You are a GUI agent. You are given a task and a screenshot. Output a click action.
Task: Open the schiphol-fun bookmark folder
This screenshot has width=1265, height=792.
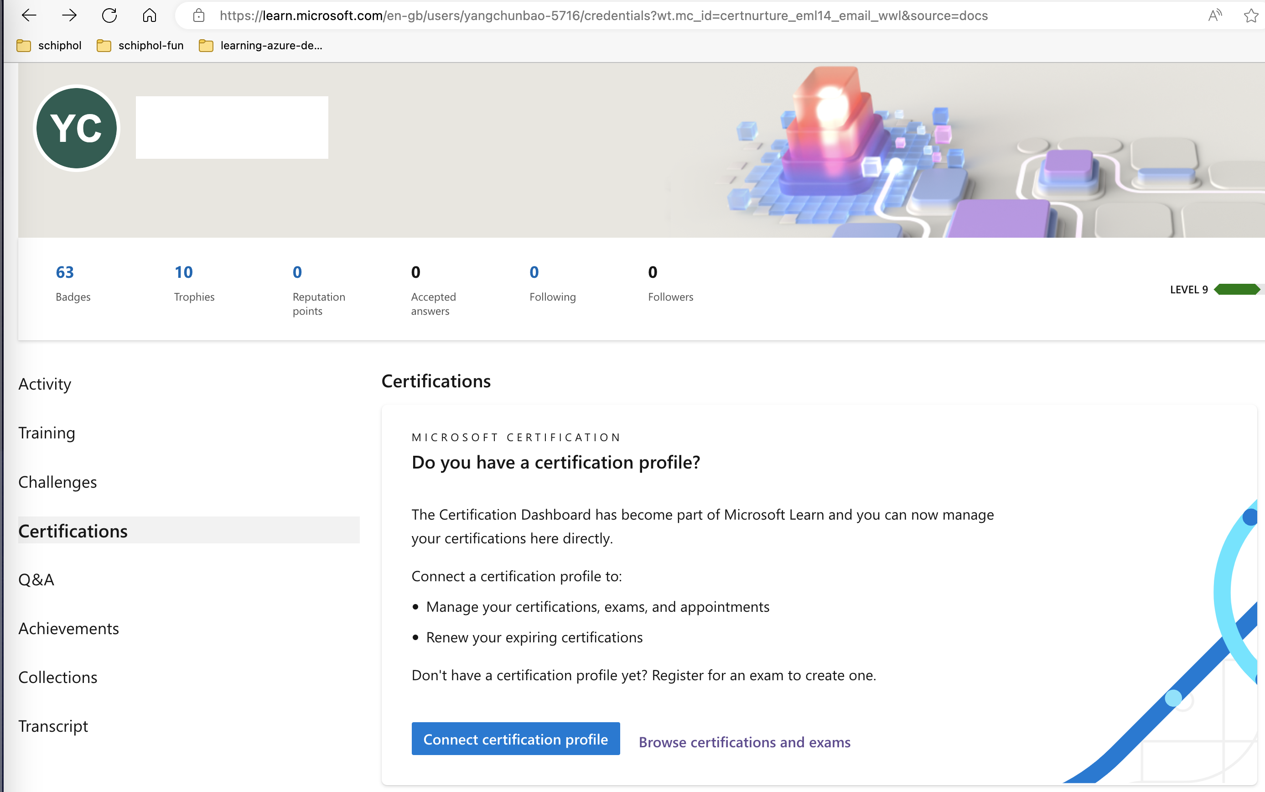pyautogui.click(x=140, y=46)
